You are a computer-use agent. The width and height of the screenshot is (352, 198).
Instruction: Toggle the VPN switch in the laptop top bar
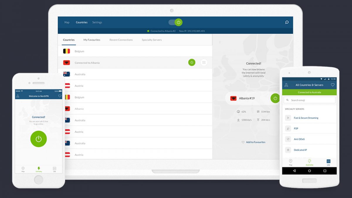coord(175,22)
